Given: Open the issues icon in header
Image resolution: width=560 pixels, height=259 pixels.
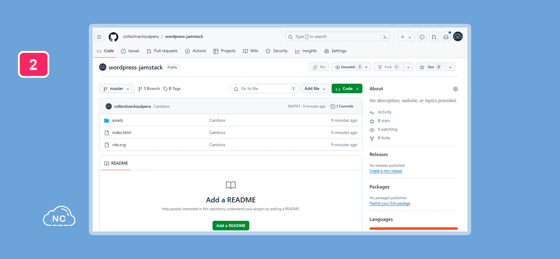Looking at the screenshot, I should [x=422, y=36].
